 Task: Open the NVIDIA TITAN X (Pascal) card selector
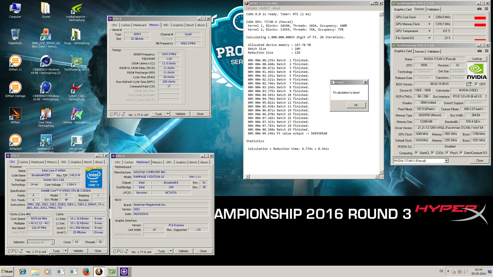(x=421, y=161)
